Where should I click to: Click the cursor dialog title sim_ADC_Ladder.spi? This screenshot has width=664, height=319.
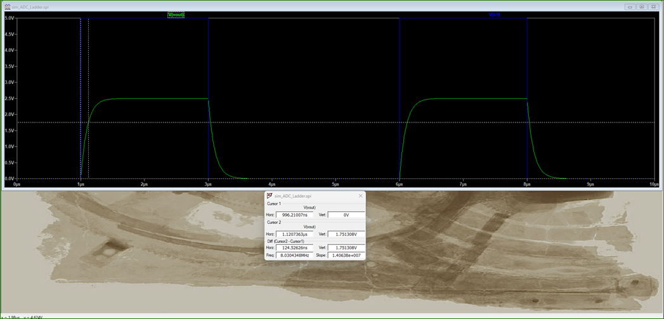coord(294,196)
